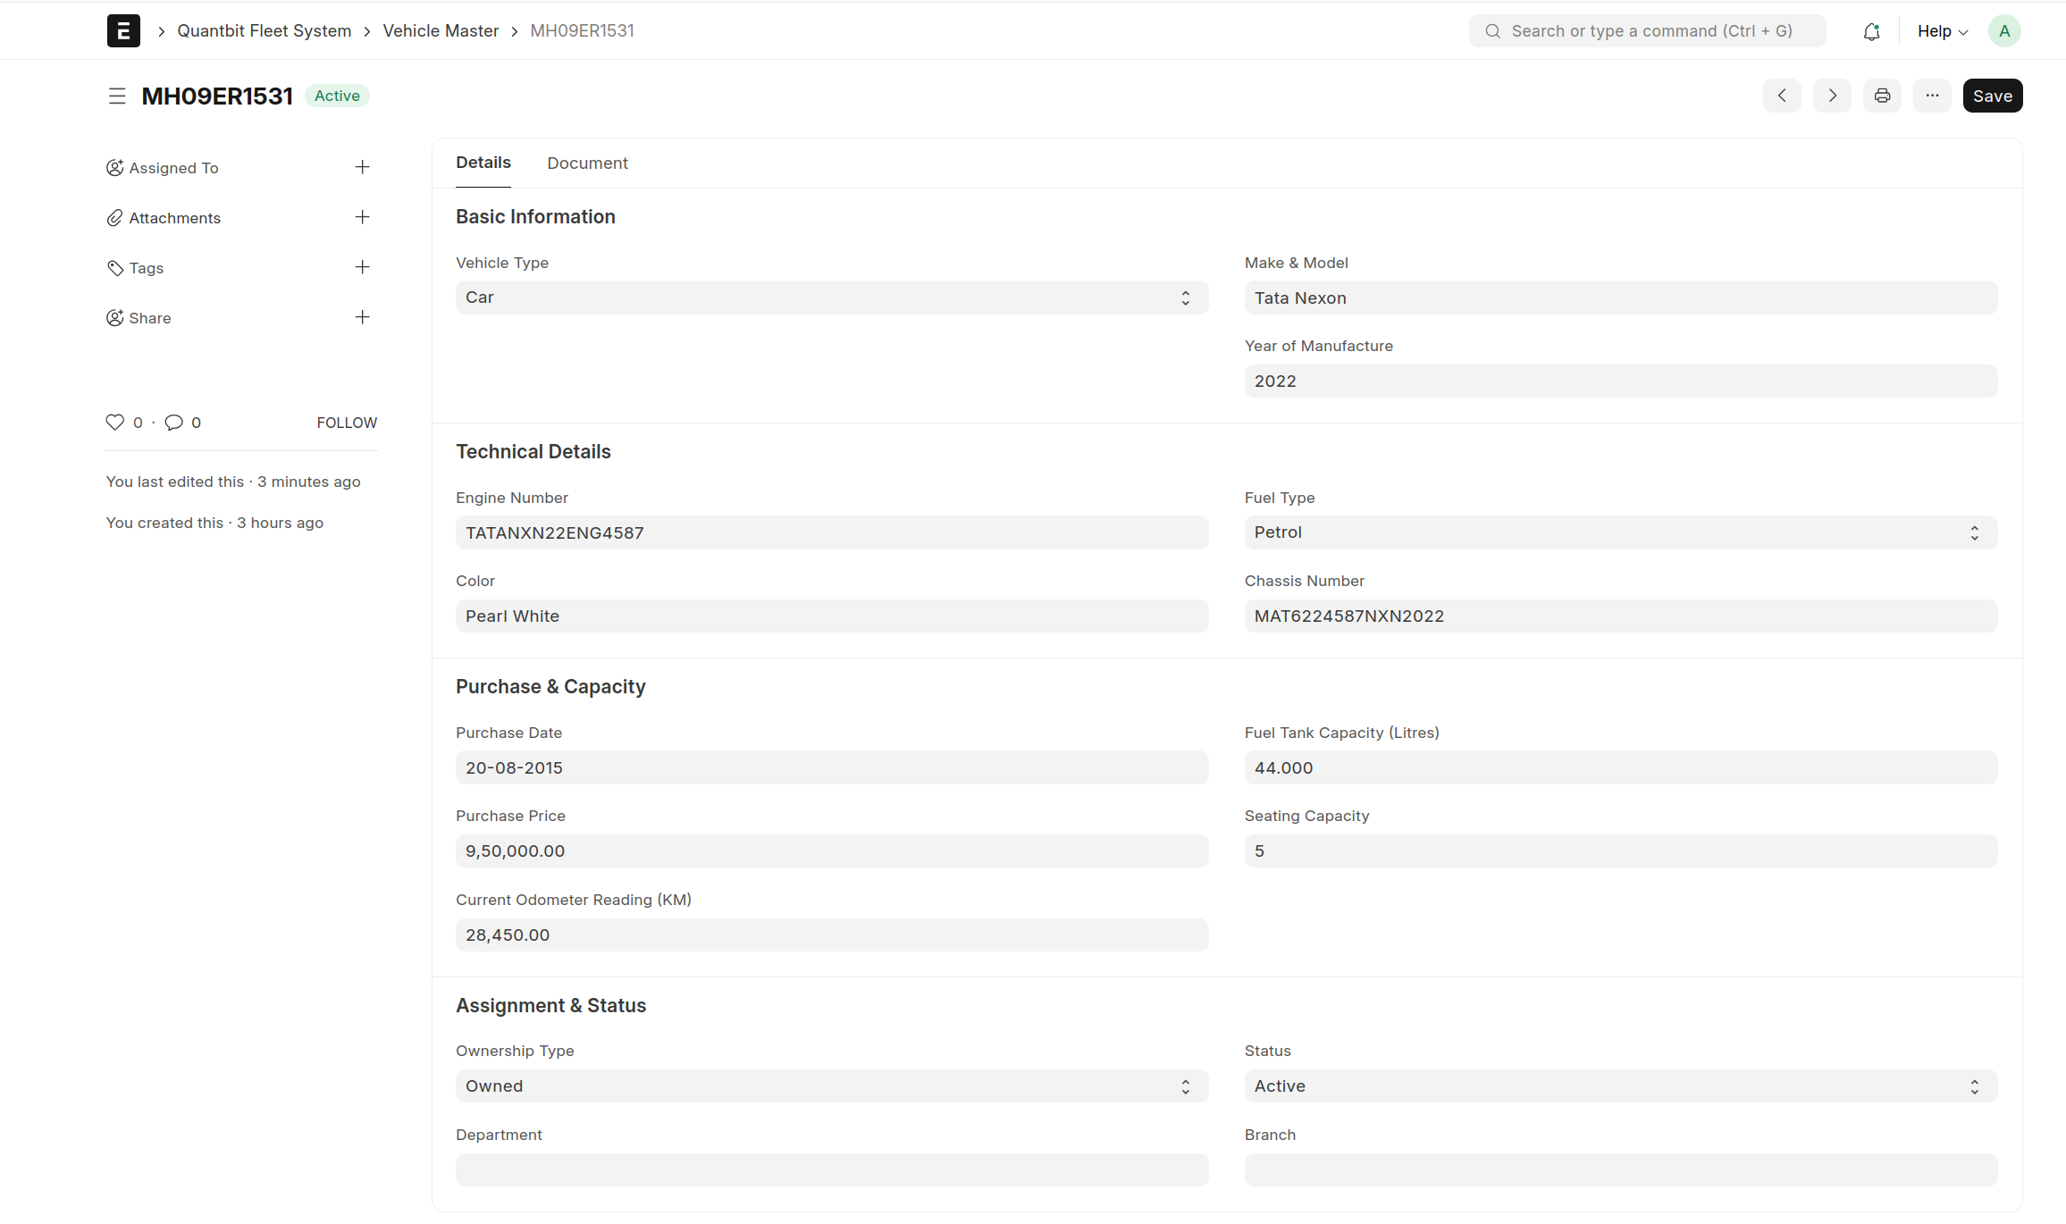Click FOLLOW to follow this document
Image resolution: width=2066 pixels, height=1224 pixels.
pos(347,423)
